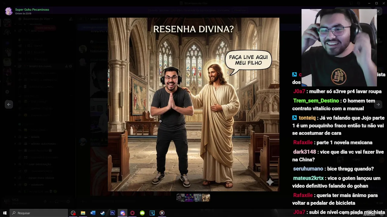This screenshot has width=387, height=217.
Task: Close the image viewer with the X icon
Action: 378,11
